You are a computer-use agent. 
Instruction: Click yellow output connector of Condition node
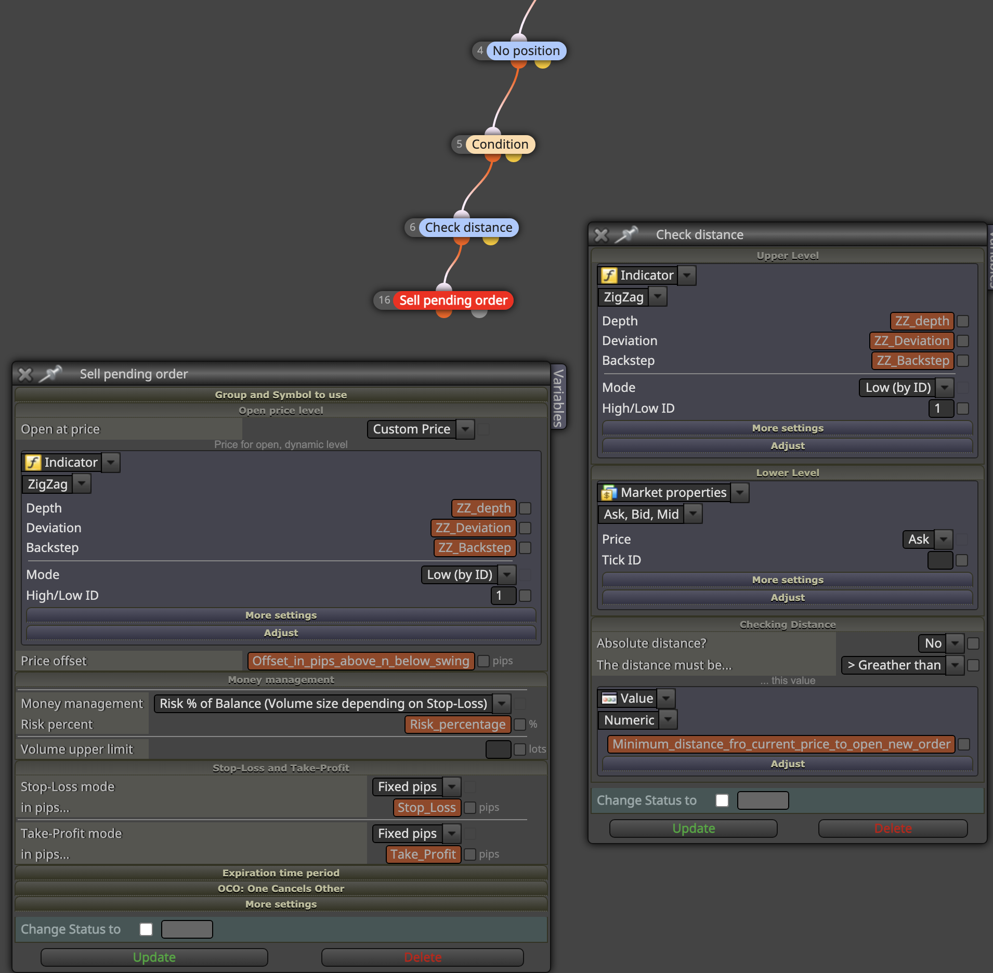click(x=513, y=157)
